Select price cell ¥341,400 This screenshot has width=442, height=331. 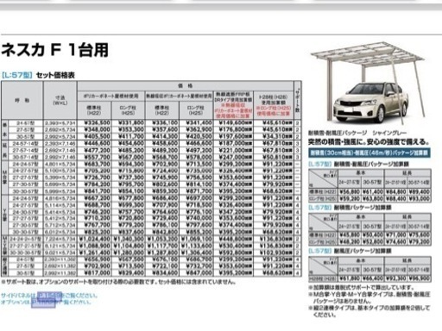[199, 122]
